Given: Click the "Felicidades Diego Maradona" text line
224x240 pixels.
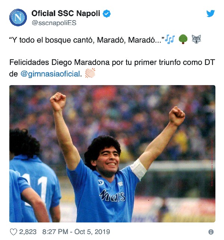Looking at the screenshot, I should point(60,62).
